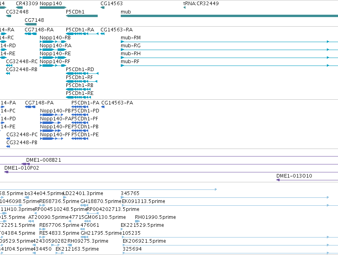This screenshot has height=255, width=338.
Task: Select transcript Nopp140-RE
Action: (55, 54)
